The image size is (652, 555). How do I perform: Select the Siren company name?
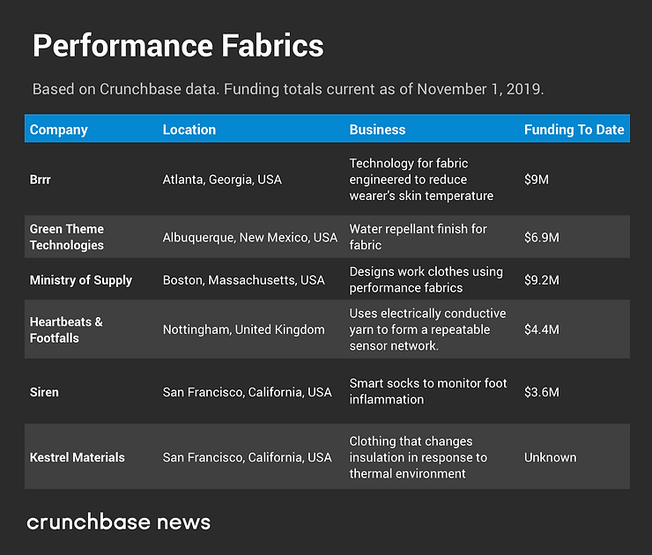(44, 392)
